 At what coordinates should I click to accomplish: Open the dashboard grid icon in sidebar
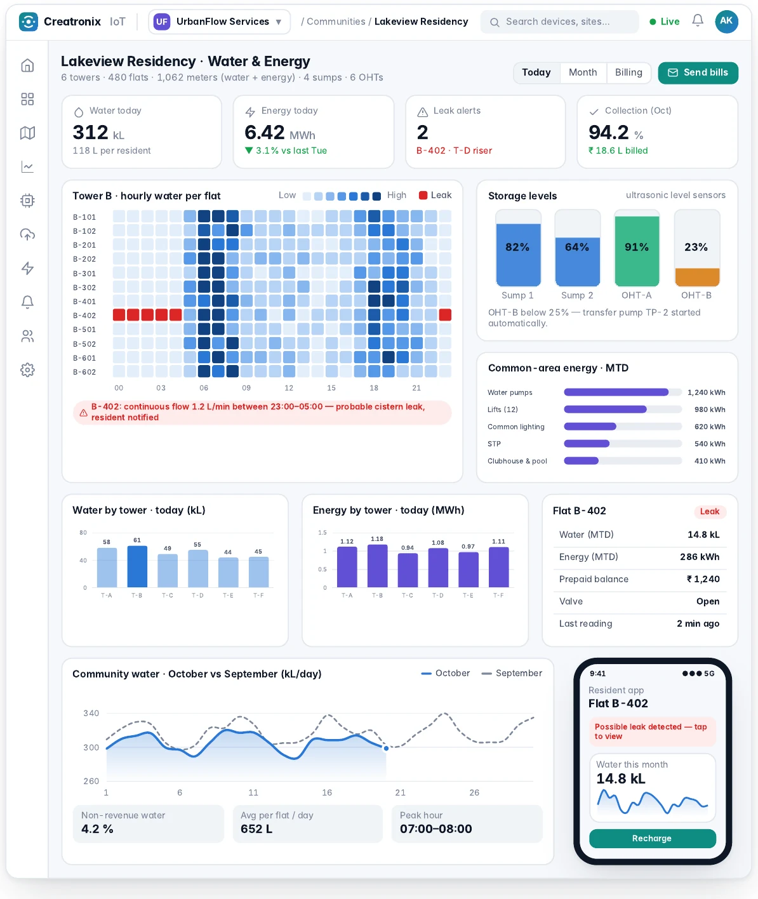pyautogui.click(x=27, y=99)
